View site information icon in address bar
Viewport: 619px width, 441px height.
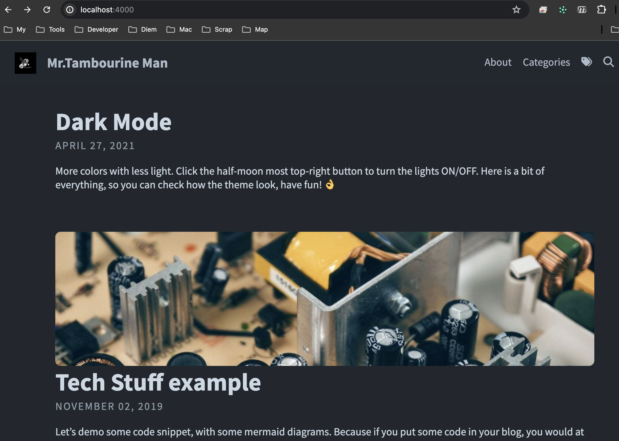point(70,10)
